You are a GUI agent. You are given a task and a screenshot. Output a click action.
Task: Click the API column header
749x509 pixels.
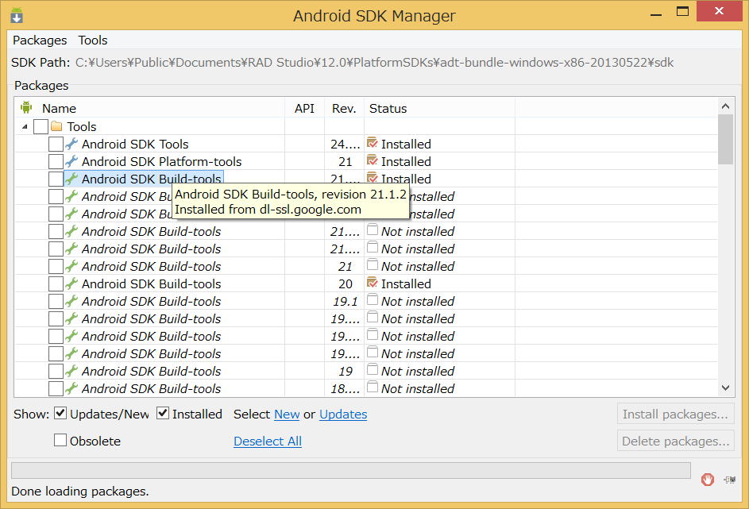[x=304, y=108]
